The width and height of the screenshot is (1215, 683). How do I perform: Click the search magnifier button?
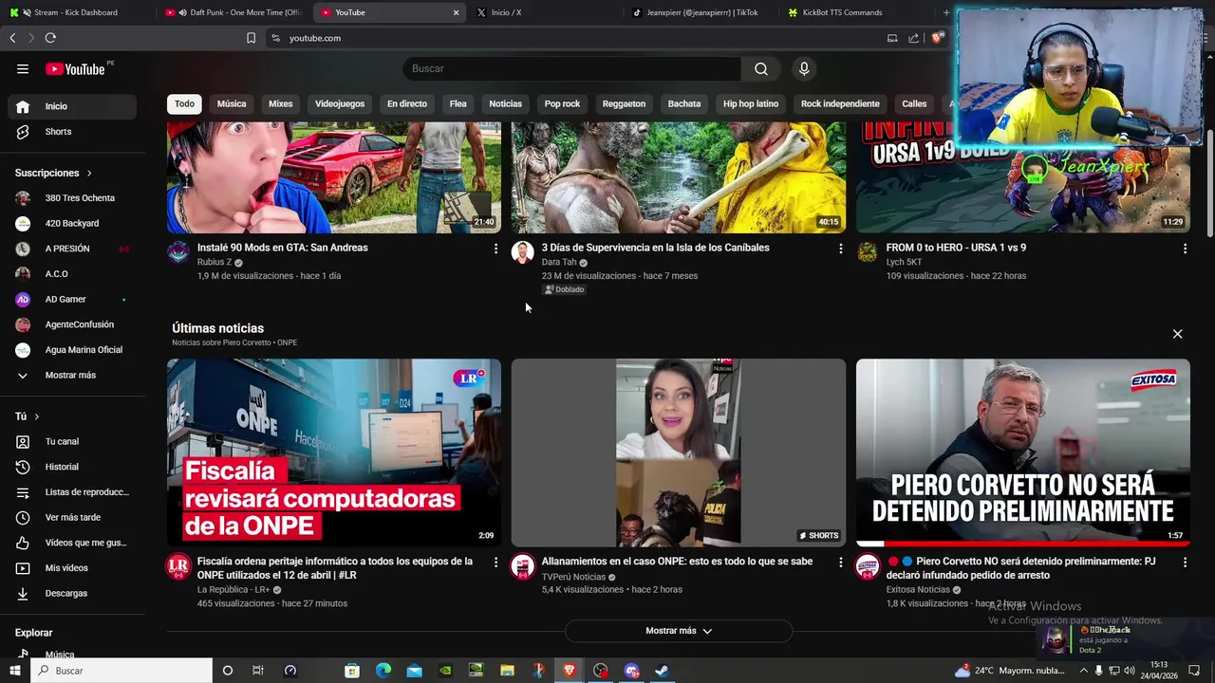[761, 68]
